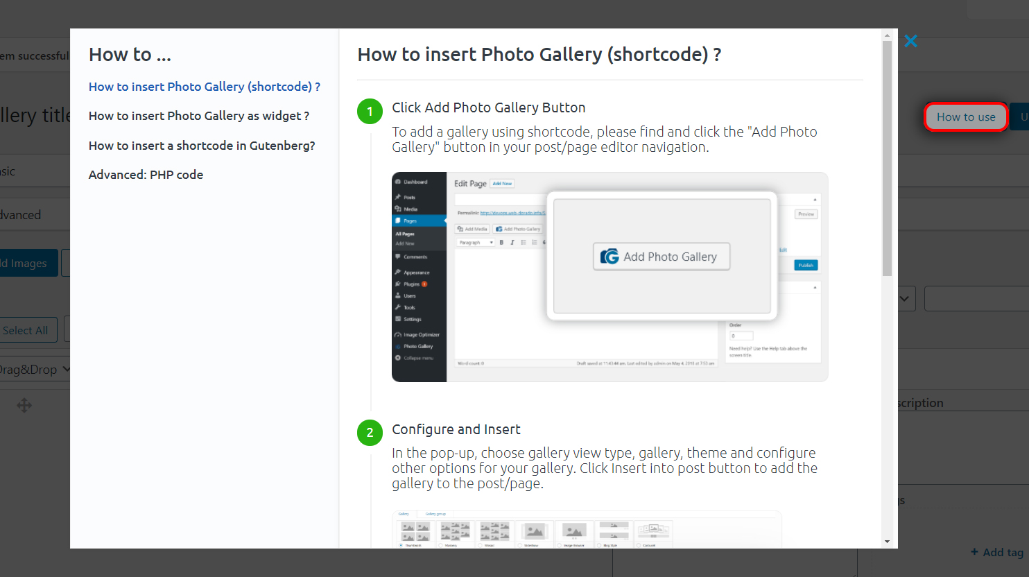Close the How to modal with X icon
Screen dimensions: 1029x577
911,41
